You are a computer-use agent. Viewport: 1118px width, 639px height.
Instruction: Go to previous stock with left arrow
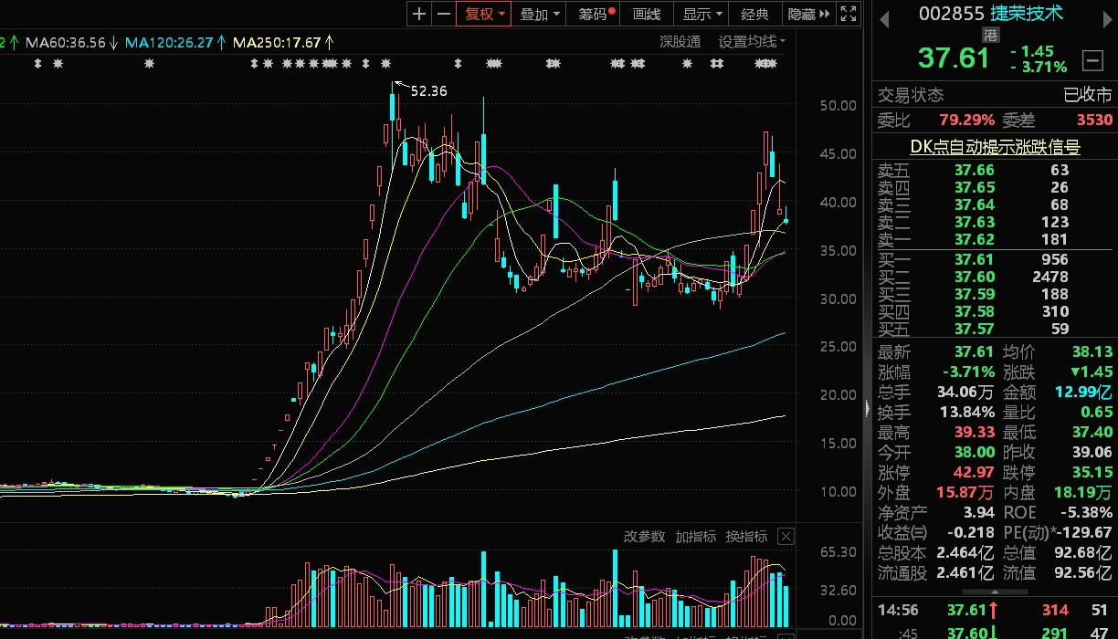(884, 20)
